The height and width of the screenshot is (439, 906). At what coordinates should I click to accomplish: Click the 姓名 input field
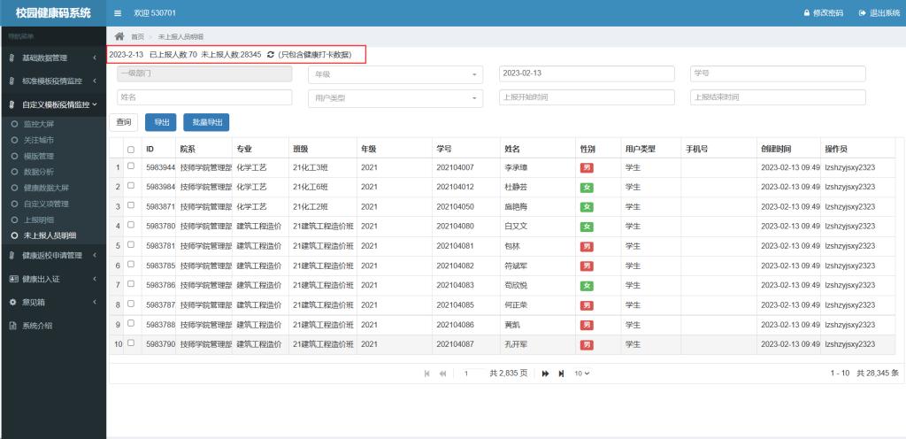[x=204, y=97]
